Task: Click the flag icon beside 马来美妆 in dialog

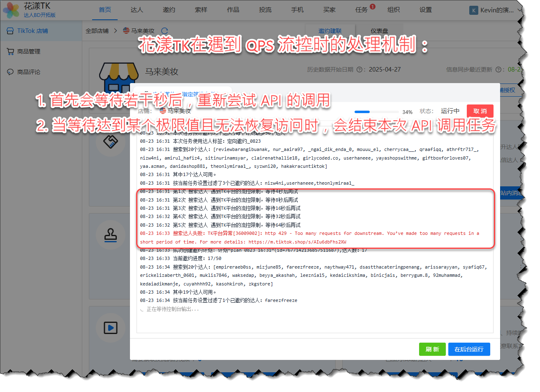Action: click(x=163, y=111)
